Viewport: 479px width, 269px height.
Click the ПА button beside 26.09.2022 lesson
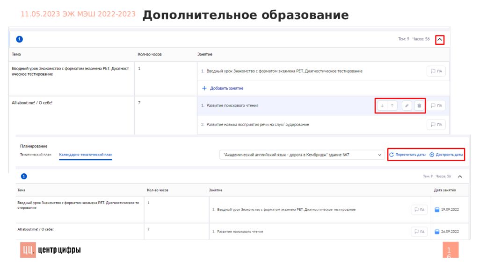point(419,232)
